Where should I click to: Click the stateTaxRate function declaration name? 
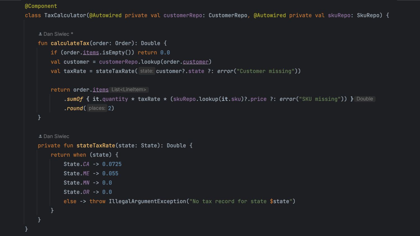96,146
